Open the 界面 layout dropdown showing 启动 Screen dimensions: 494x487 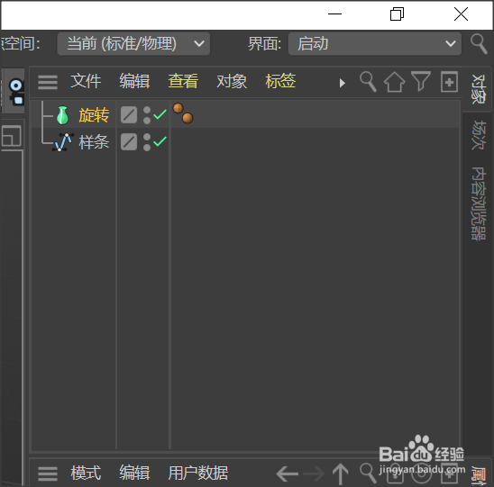pos(375,44)
